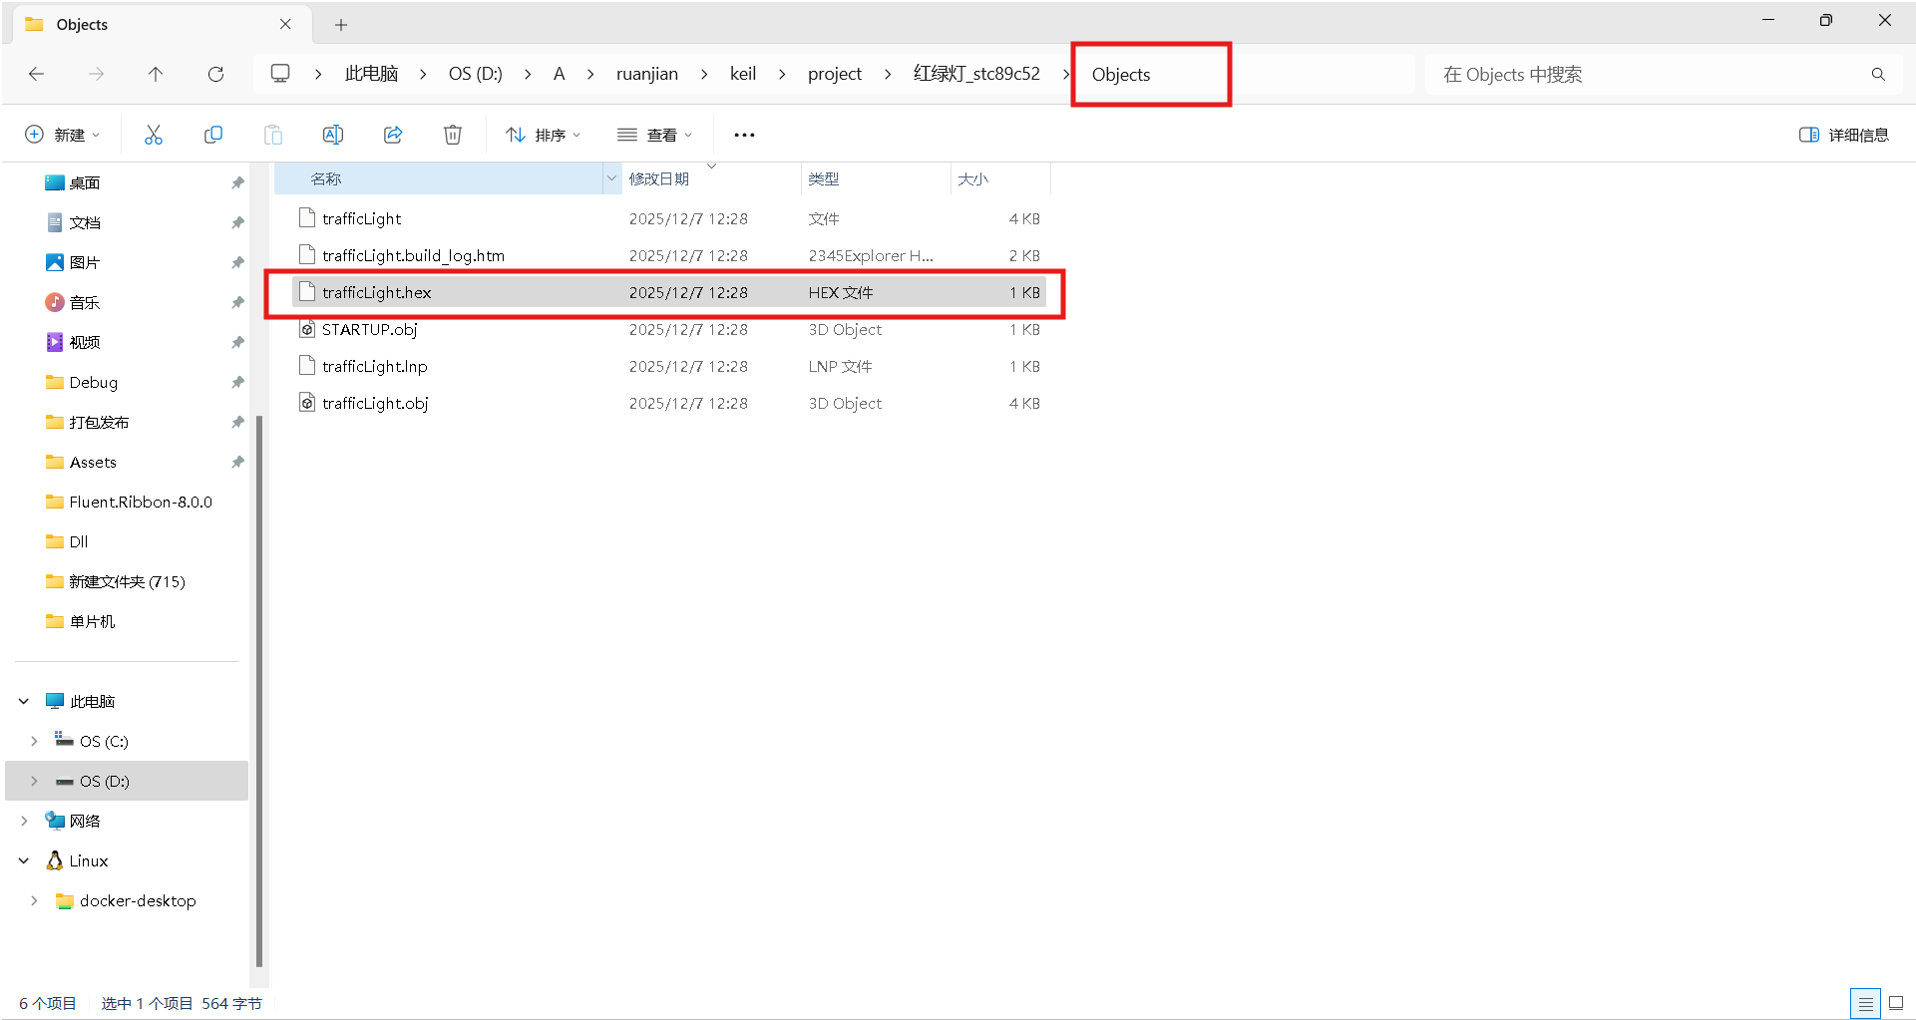The height and width of the screenshot is (1020, 1916).
Task: Collapse the 此电脑 tree node
Action: (24, 701)
